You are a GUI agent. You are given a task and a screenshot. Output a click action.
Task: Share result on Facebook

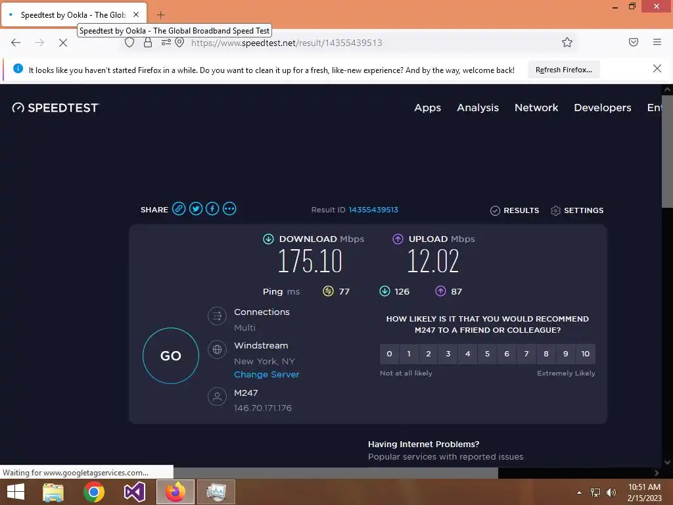coord(212,209)
